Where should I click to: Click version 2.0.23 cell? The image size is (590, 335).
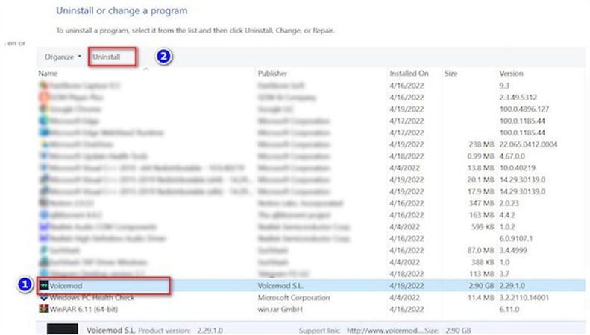tap(509, 203)
